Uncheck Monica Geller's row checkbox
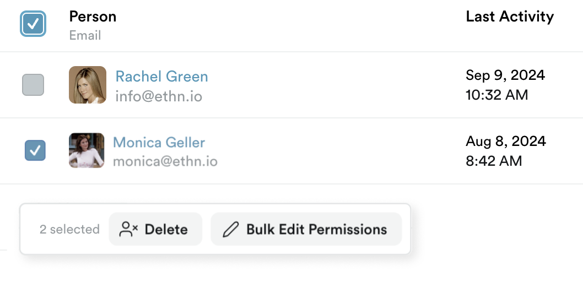This screenshot has height=282, width=583. click(35, 150)
